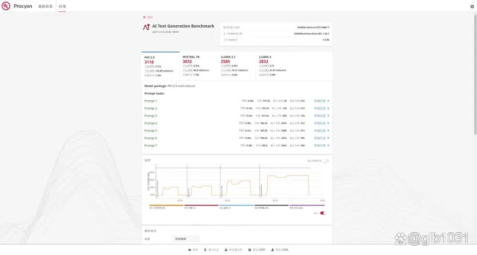Click the export to file icon
This screenshot has height=255, width=477.
coord(226,250)
